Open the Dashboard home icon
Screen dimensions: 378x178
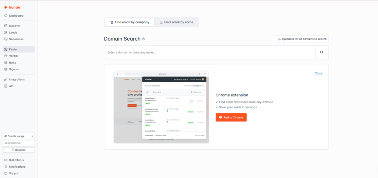6,16
